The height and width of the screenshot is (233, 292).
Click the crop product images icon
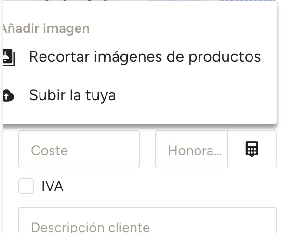coord(9,57)
